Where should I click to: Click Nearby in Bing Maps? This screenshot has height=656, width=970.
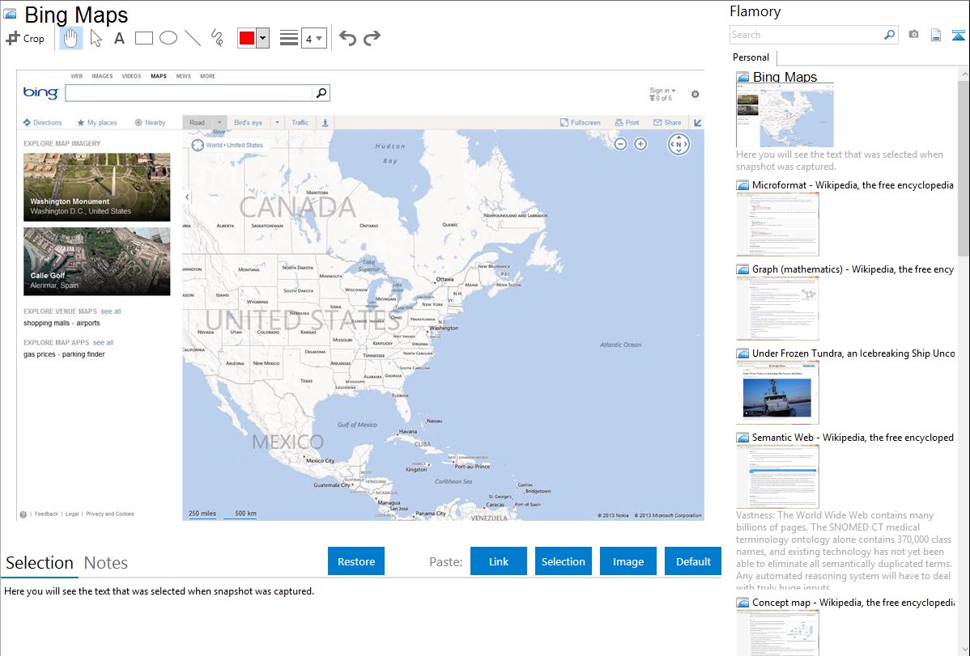(151, 122)
